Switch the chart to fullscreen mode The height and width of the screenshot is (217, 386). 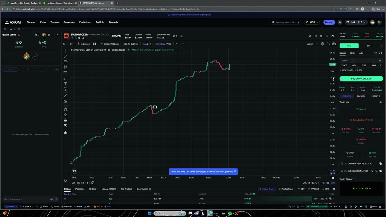(328, 44)
